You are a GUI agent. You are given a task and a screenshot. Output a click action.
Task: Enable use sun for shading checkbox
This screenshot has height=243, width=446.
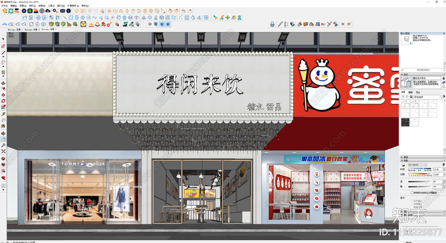pyautogui.click(x=412, y=193)
